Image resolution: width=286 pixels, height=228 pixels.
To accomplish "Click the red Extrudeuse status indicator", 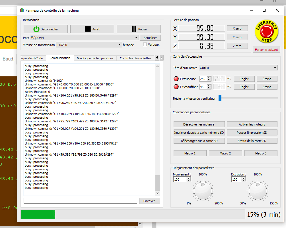I will (176, 79).
